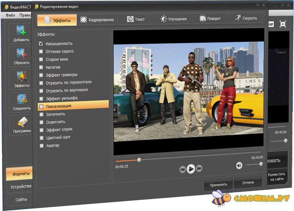Screen dimensions: 294x211
Task: Click Разместить на сайте in main window
Action: tap(276, 177)
